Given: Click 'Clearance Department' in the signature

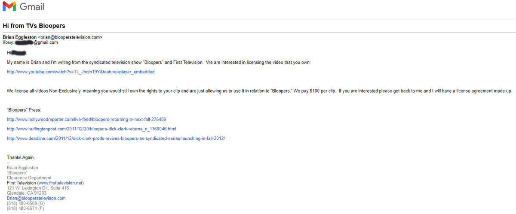Looking at the screenshot, I should pos(29,178).
